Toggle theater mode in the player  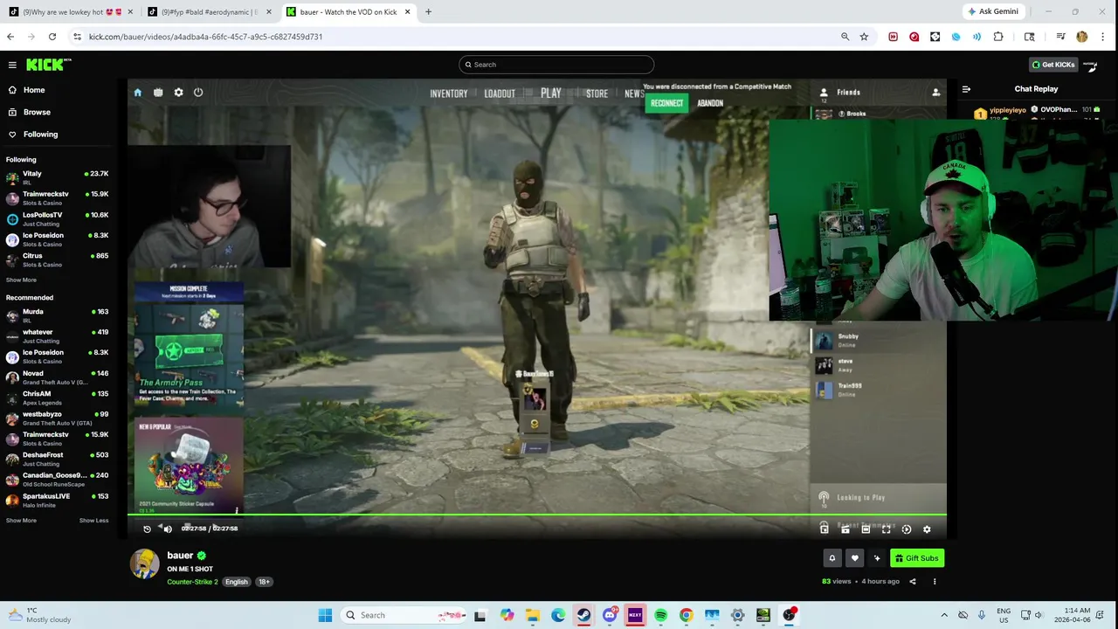pyautogui.click(x=866, y=529)
